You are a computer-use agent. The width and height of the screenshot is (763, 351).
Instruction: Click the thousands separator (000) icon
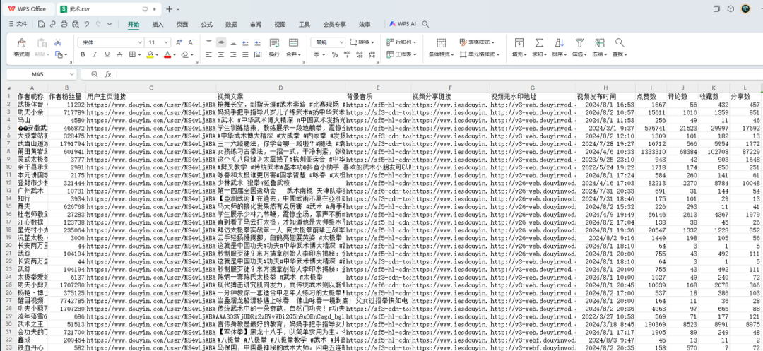pos(347,54)
